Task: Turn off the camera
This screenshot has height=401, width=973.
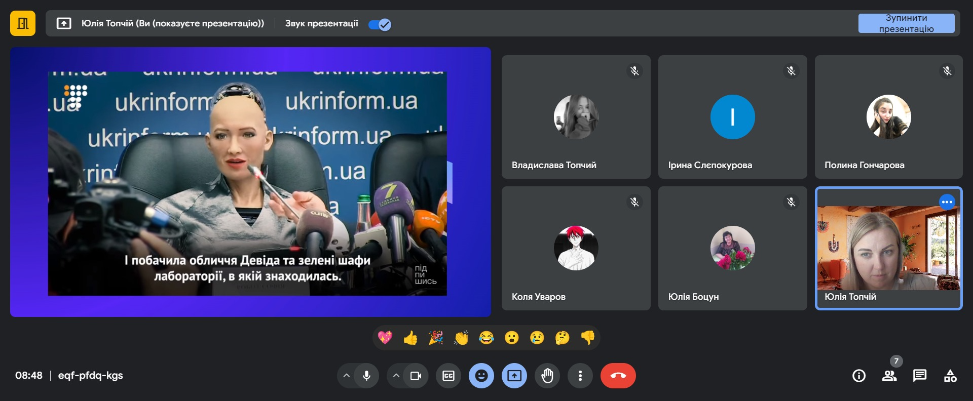Action: 416,376
